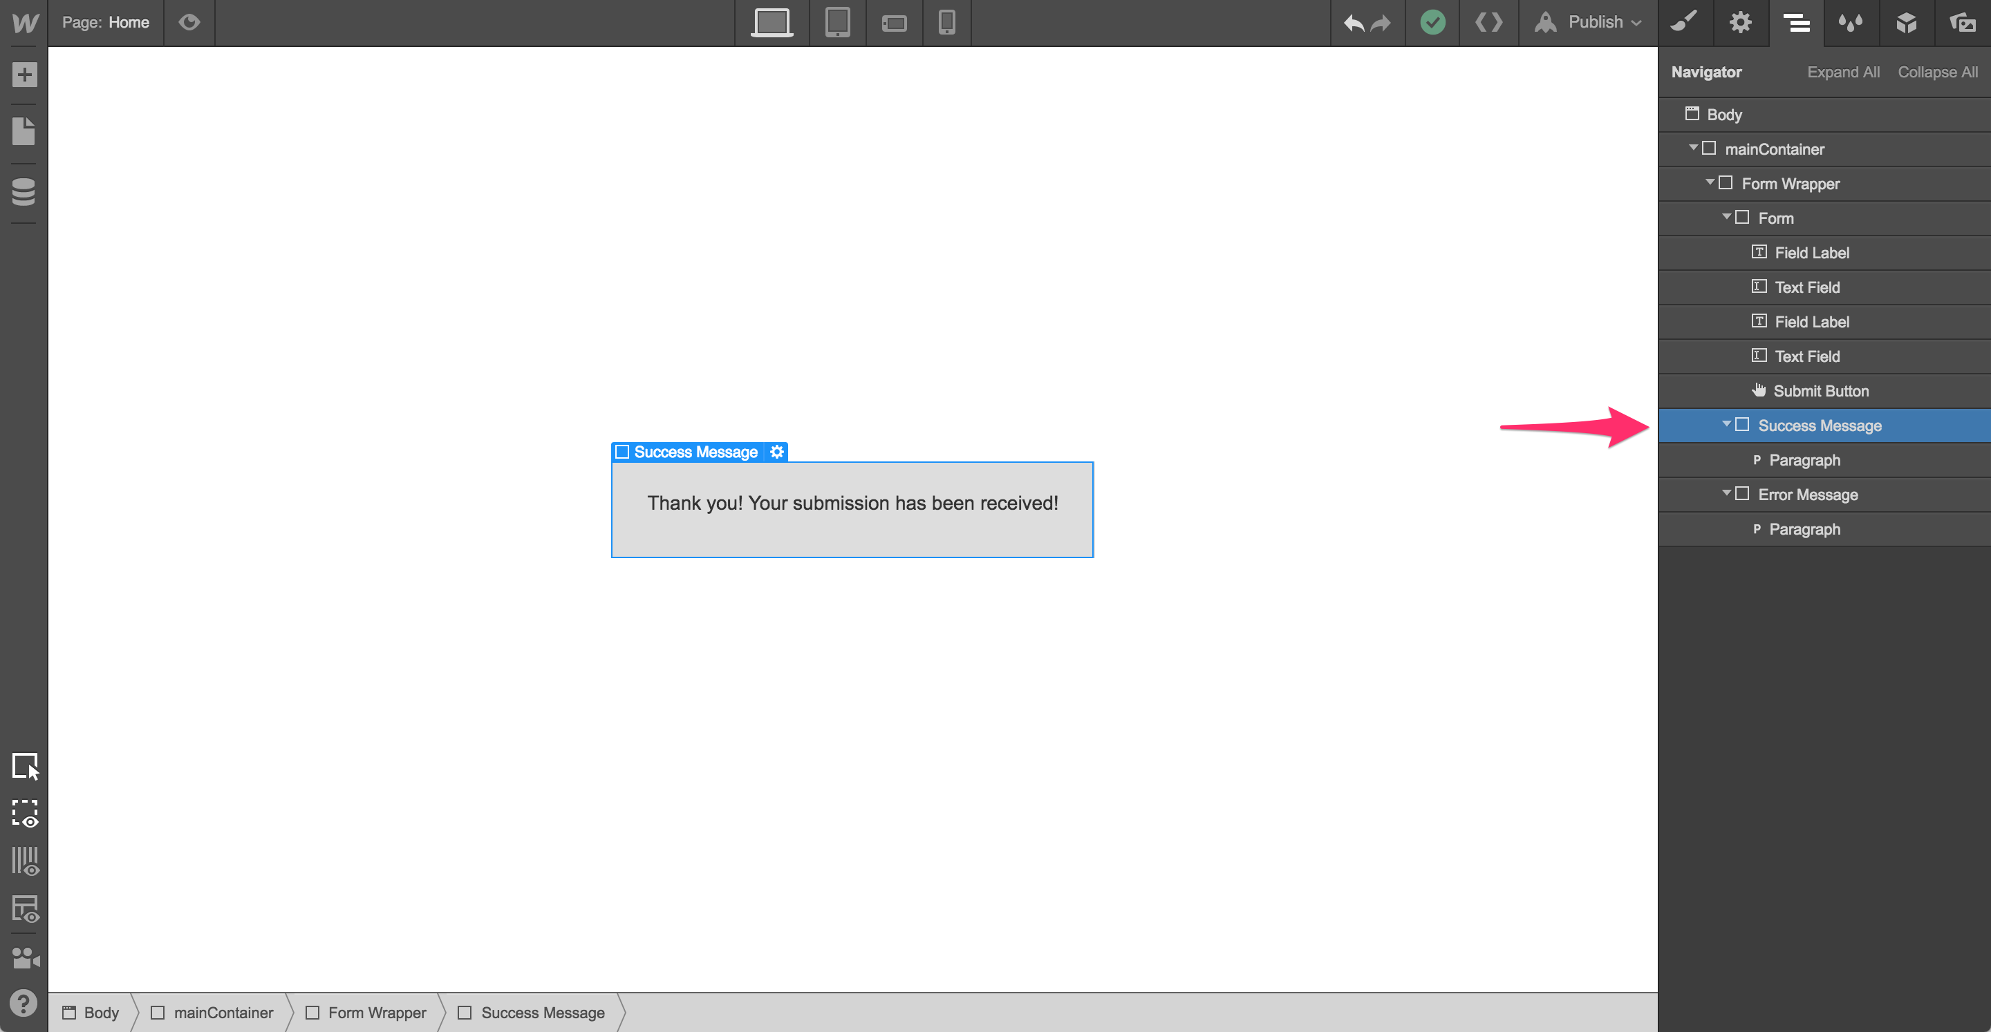The height and width of the screenshot is (1032, 1991).
Task: Redo the last change
Action: (1381, 23)
